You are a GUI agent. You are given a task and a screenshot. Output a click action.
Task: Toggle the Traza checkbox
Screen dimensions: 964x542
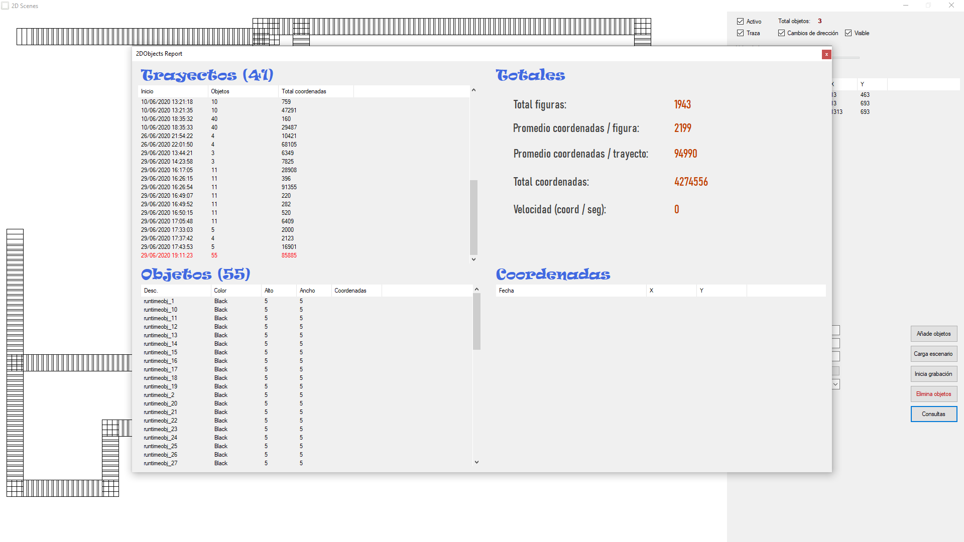[740, 33]
